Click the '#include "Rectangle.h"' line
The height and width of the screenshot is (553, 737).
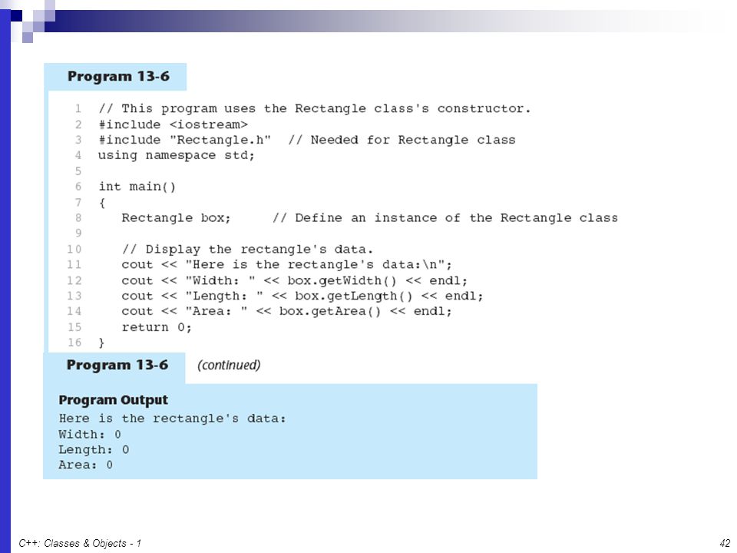pyautogui.click(x=307, y=140)
